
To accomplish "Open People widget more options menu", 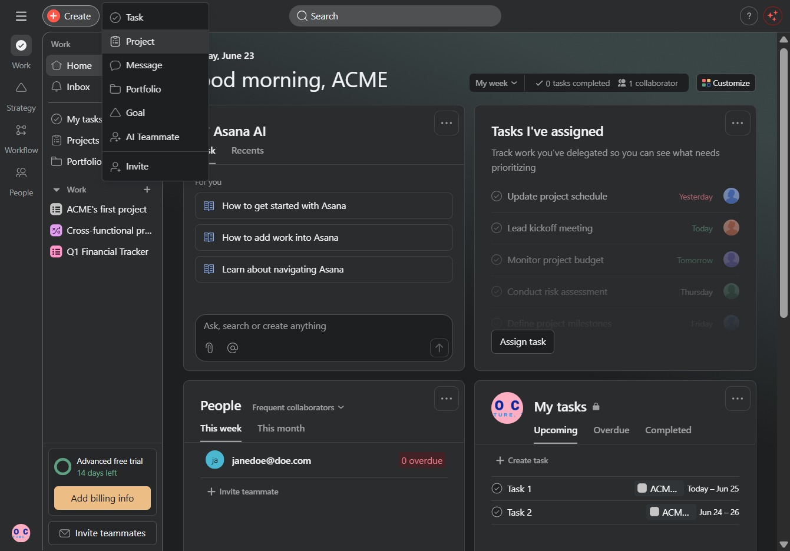I will point(447,399).
